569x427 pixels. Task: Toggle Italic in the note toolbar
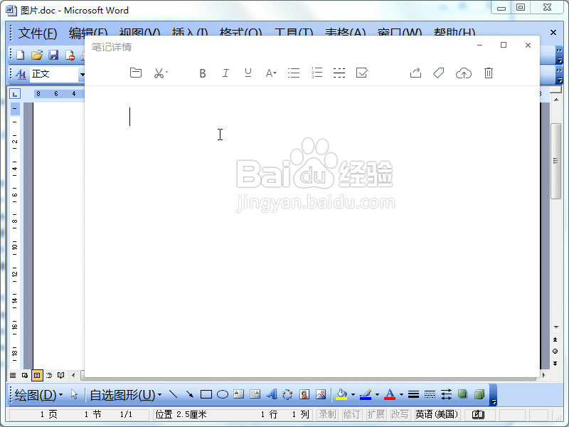click(x=225, y=73)
